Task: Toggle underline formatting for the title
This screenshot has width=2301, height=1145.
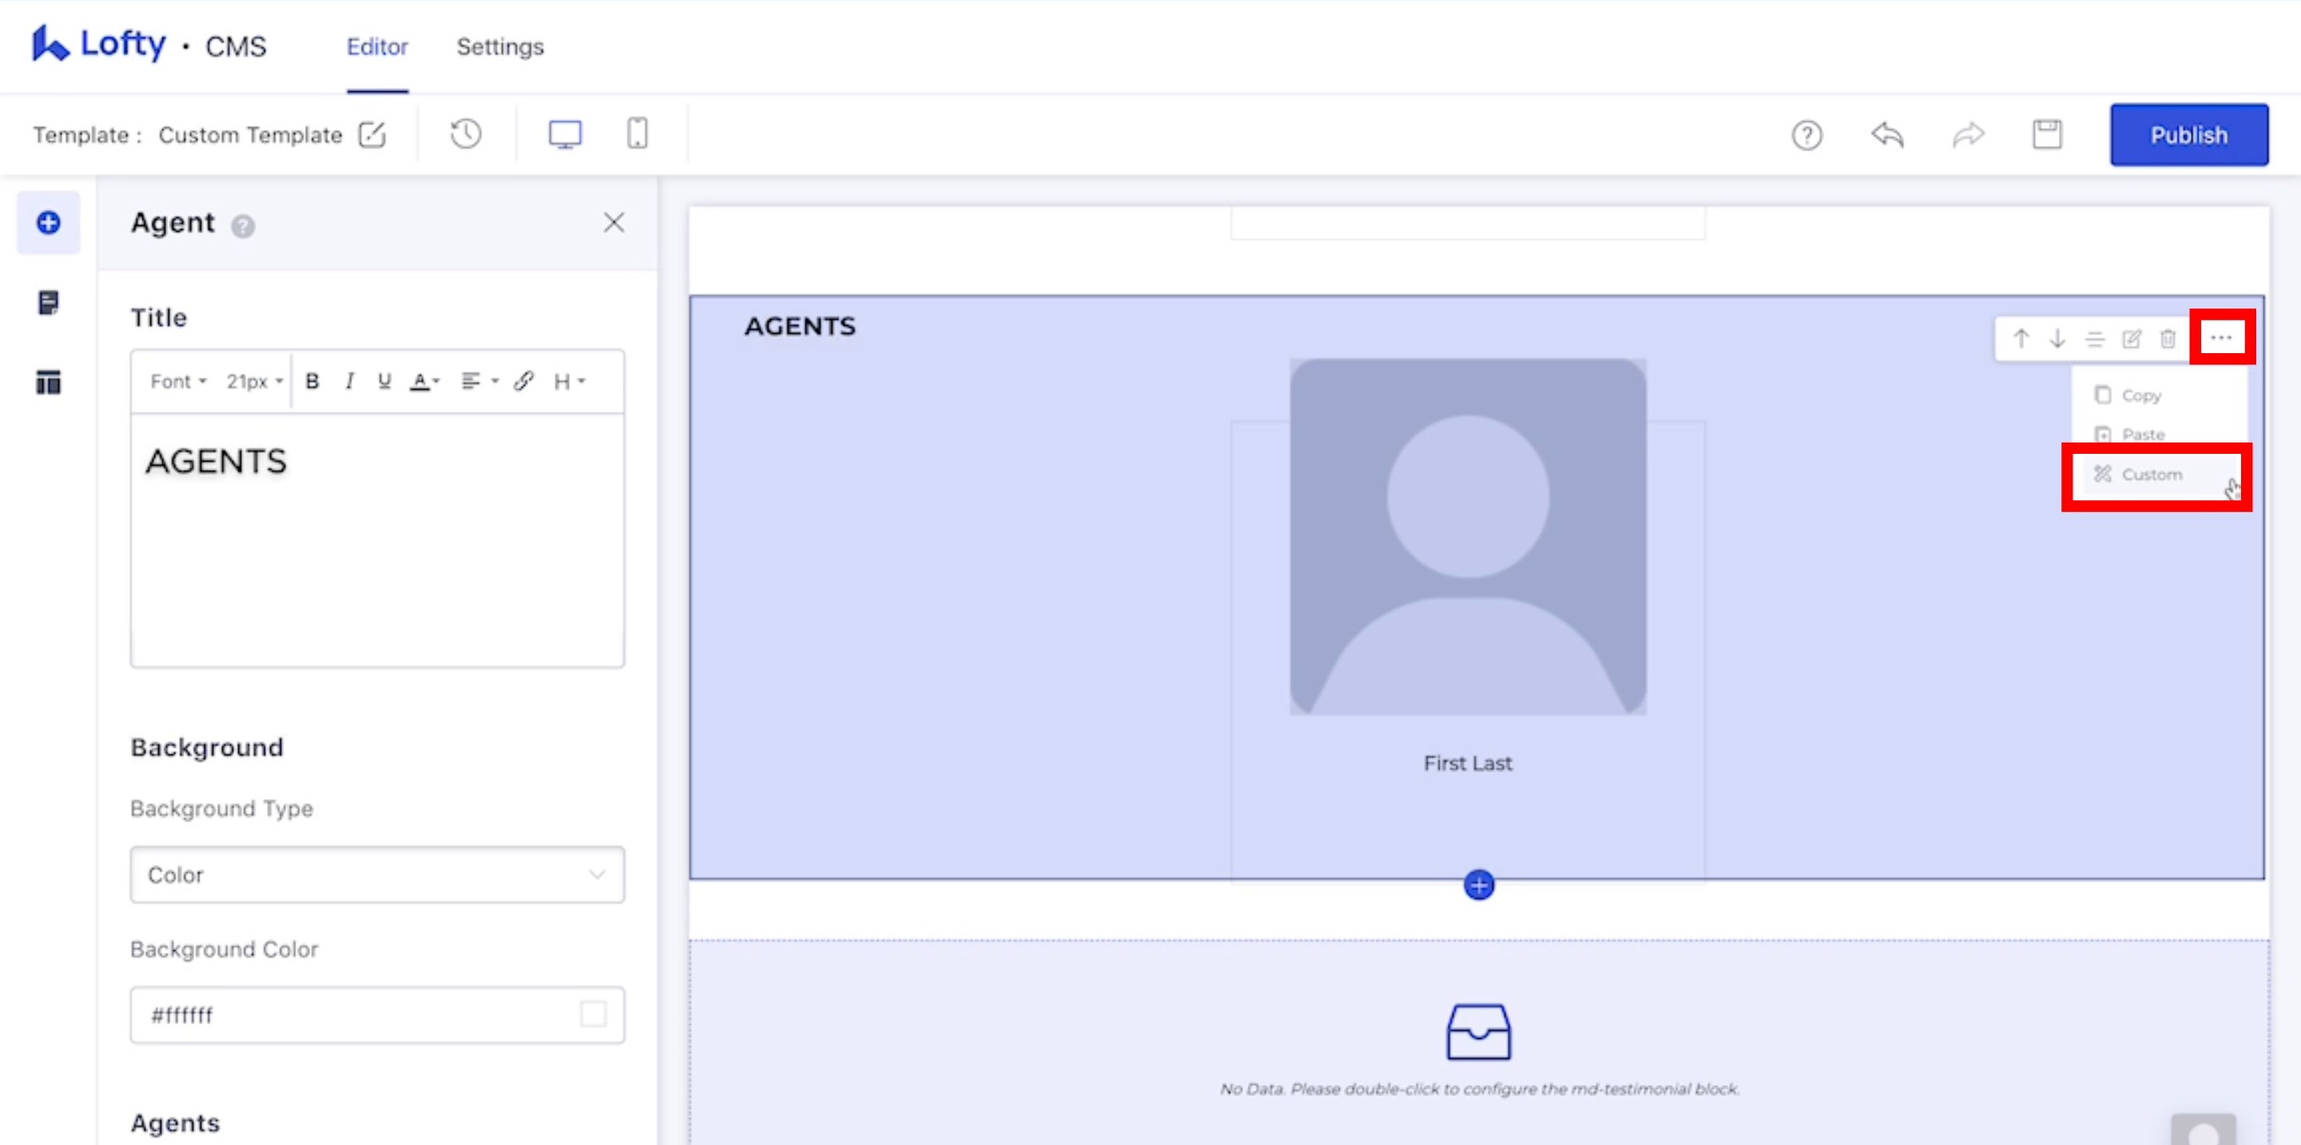Action: [x=384, y=381]
